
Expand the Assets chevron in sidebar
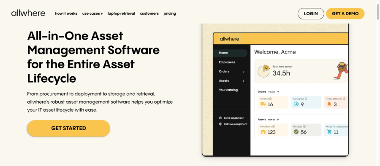(x=244, y=81)
